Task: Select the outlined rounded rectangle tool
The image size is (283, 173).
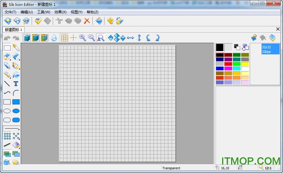Action: pyautogui.click(x=7, y=120)
